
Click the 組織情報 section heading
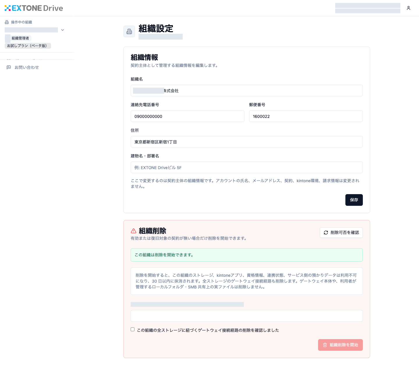coord(144,57)
